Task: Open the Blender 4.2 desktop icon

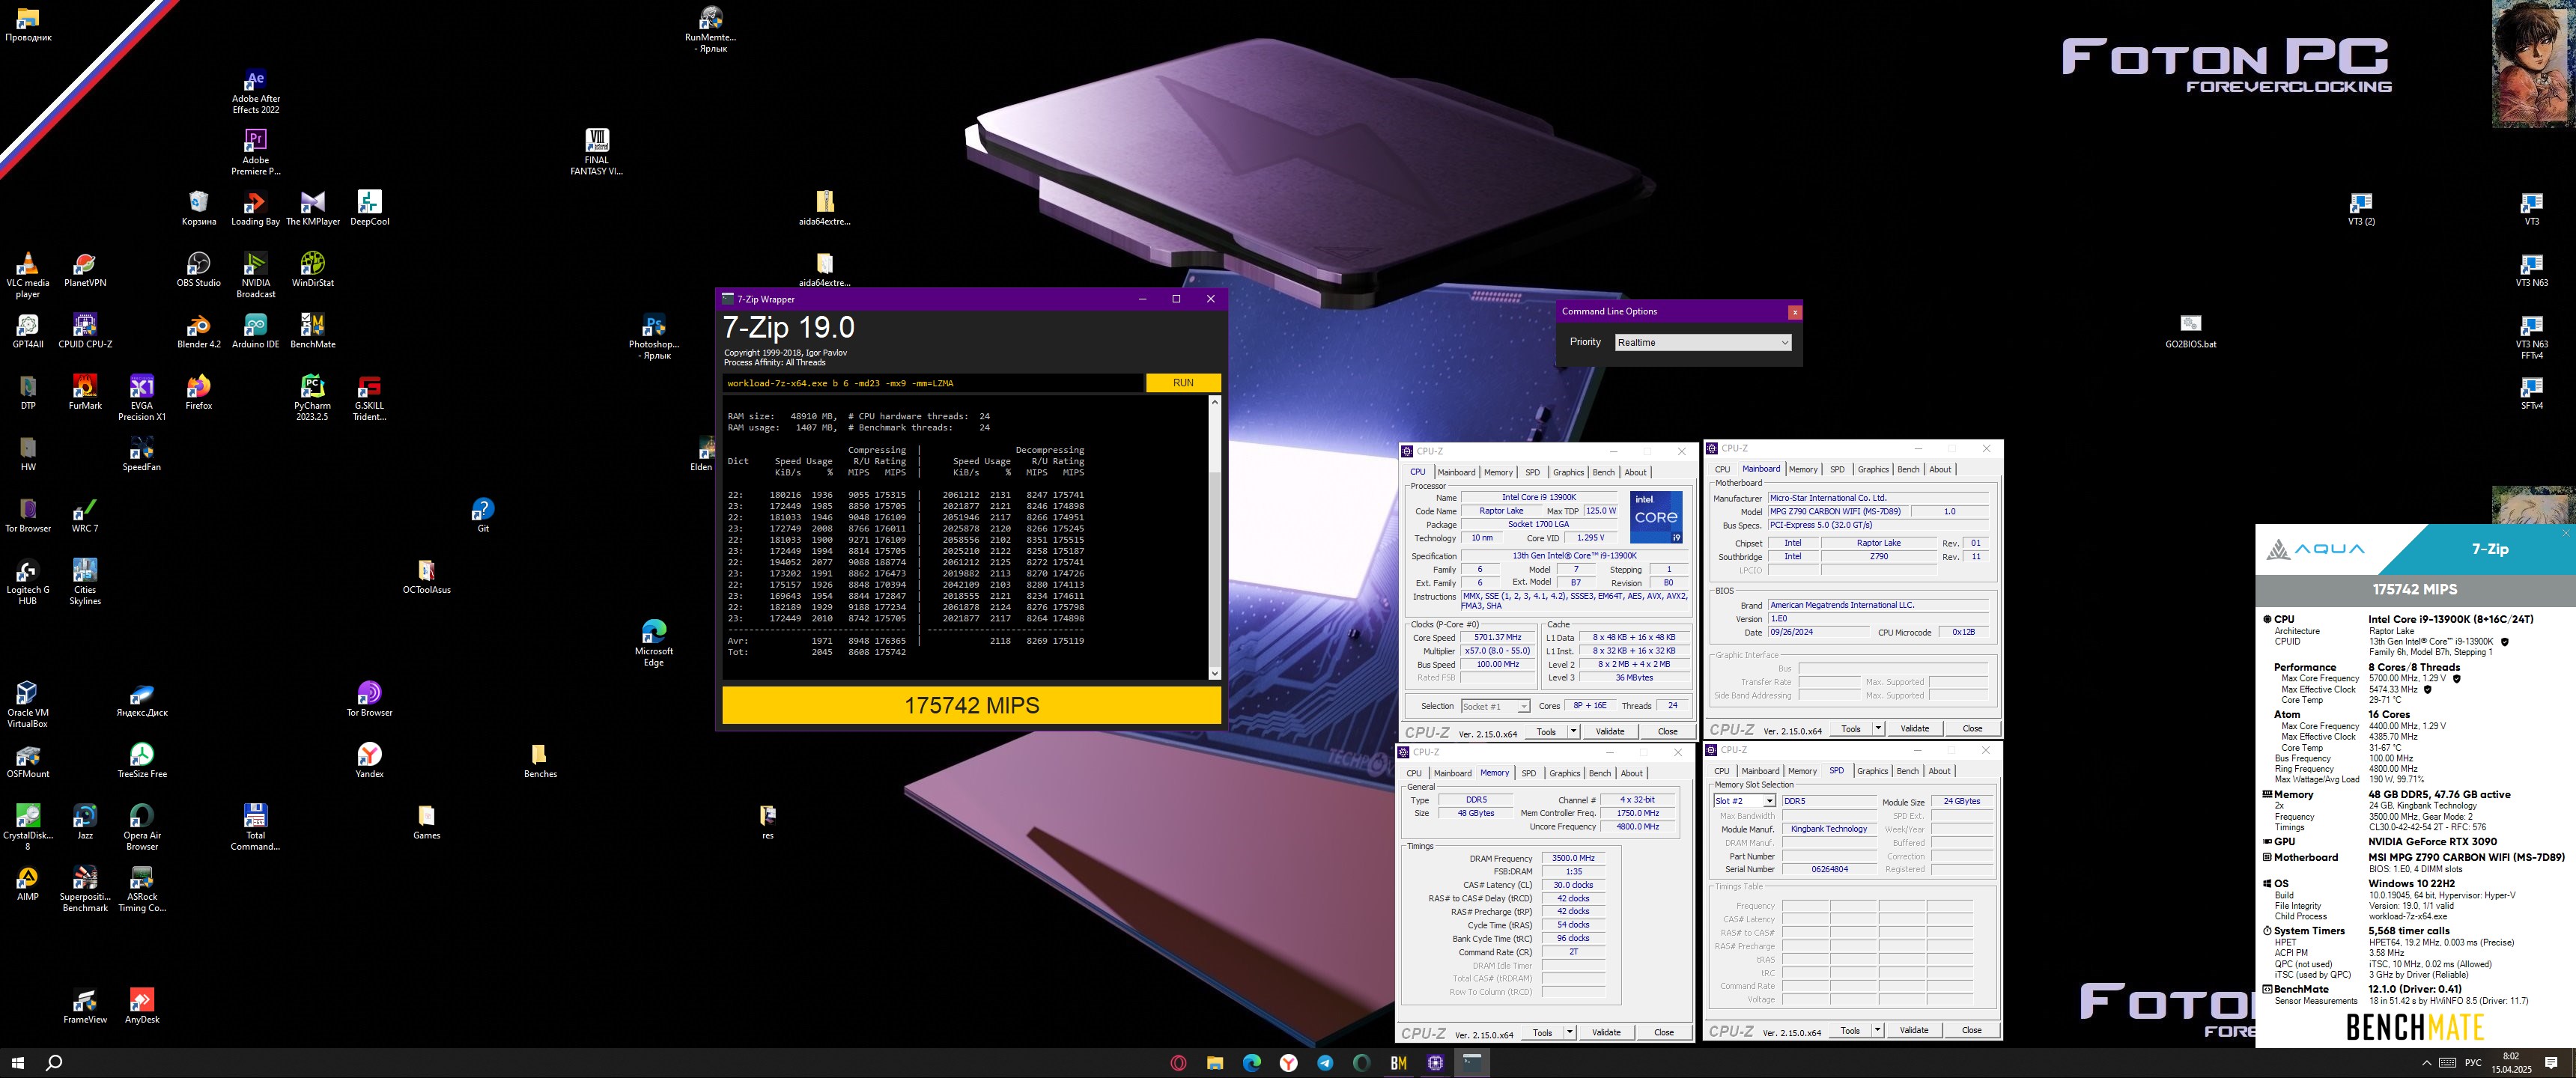Action: click(198, 330)
